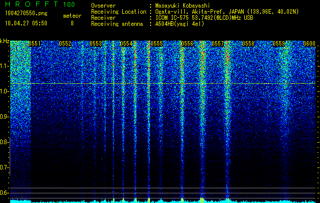Click the HROFFT program title
Image resolution: width=320 pixels, height=203 pixels.
pyautogui.click(x=32, y=4)
